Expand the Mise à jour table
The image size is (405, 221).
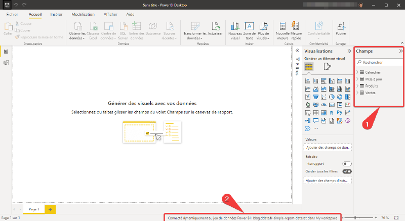[357, 79]
